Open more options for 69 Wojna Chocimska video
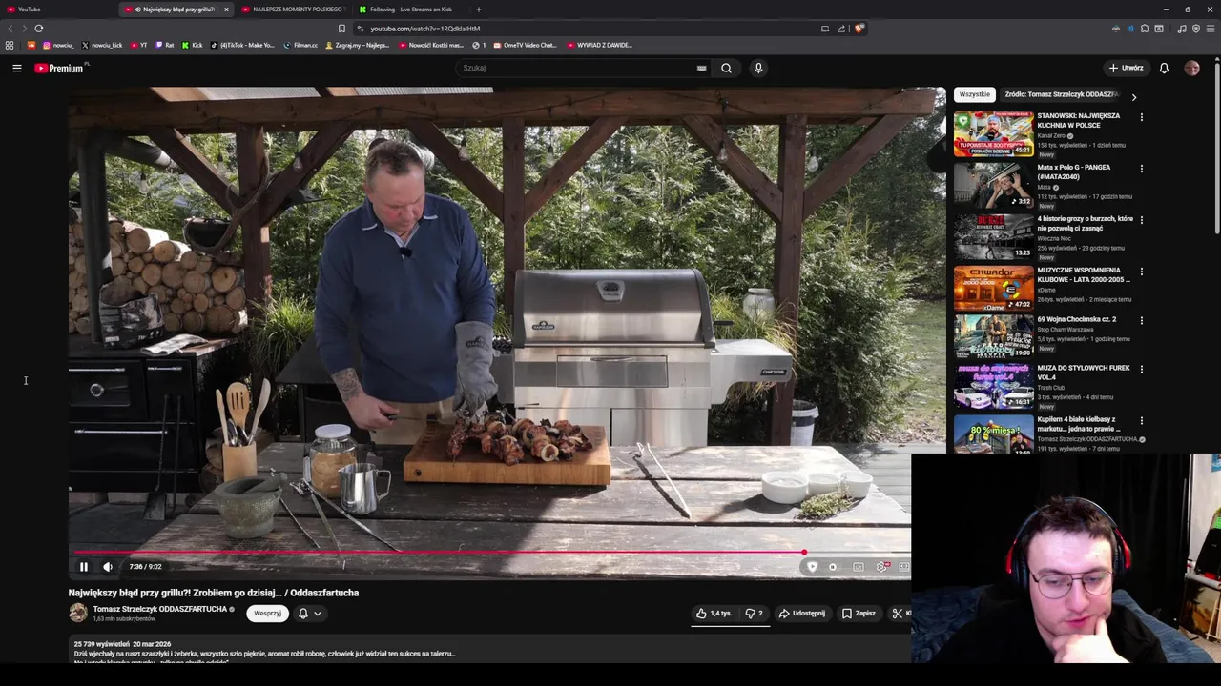This screenshot has height=686, width=1221. tap(1141, 321)
